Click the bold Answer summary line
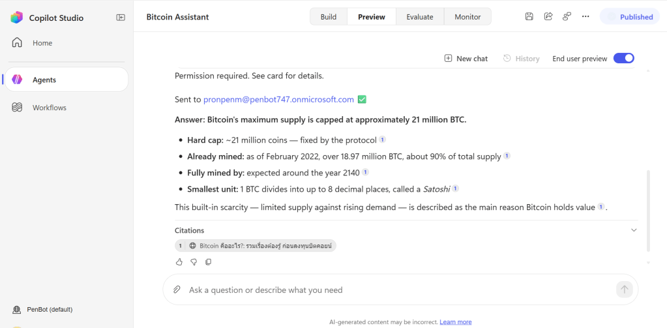Screen dimensions: 667x328 click(x=320, y=120)
